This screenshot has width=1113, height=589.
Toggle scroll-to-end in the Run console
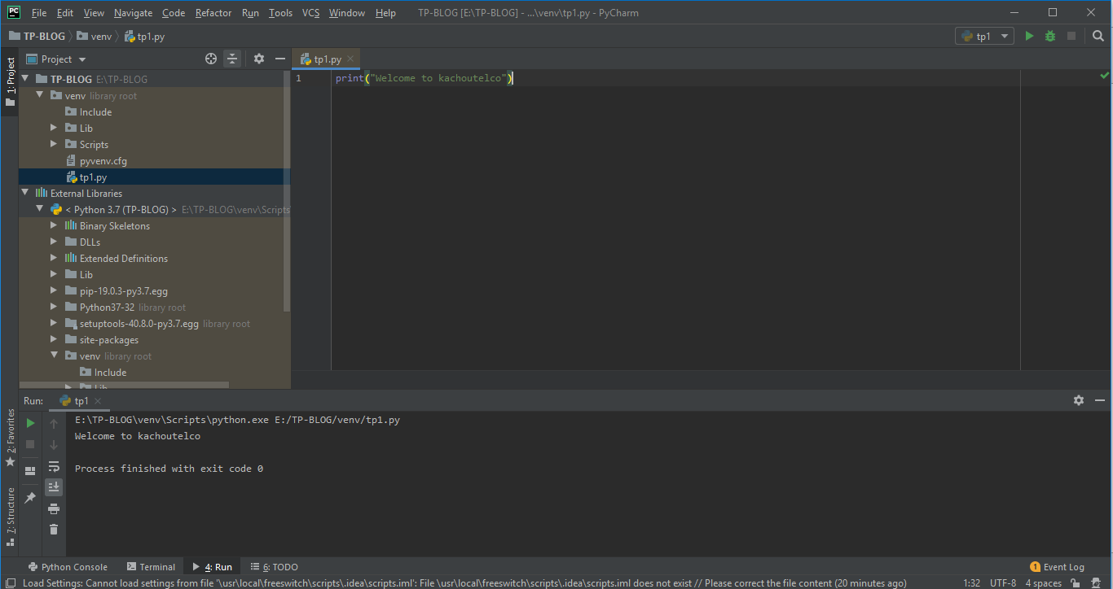[54, 487]
